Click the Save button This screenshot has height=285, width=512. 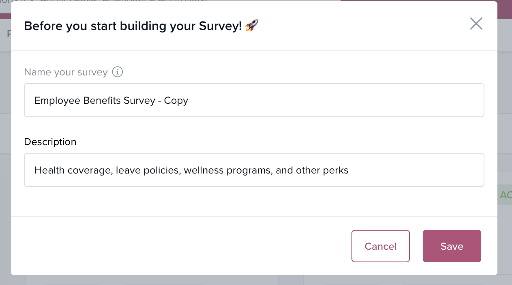pos(452,246)
